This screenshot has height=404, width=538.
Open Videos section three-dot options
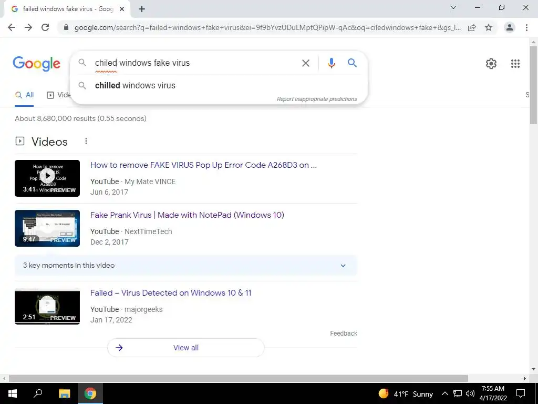[x=86, y=141]
